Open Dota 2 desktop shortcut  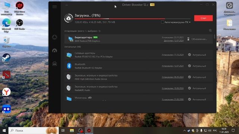click(6, 76)
